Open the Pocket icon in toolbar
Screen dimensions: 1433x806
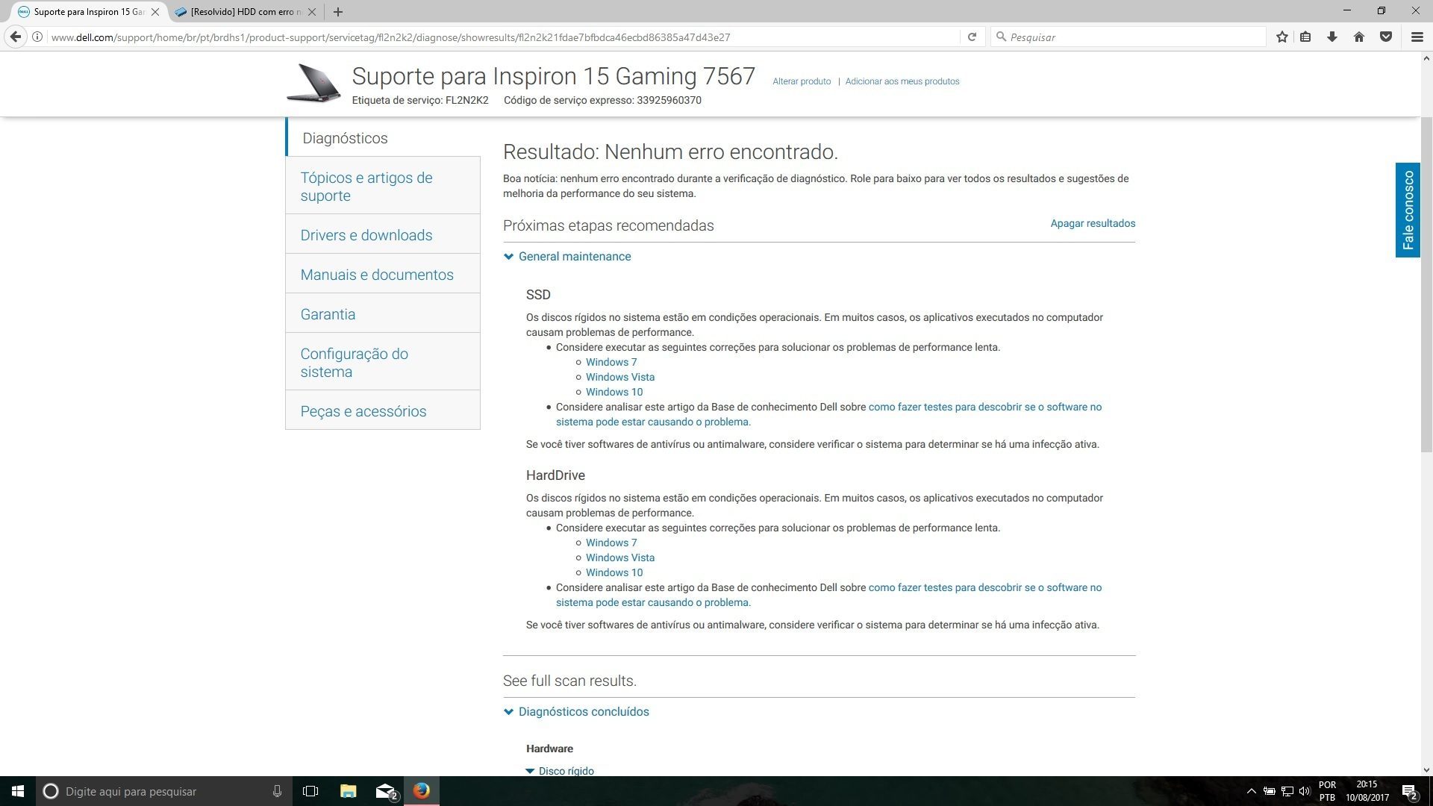click(1386, 37)
